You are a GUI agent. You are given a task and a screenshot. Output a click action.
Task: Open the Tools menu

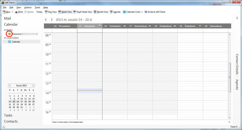click(37, 7)
